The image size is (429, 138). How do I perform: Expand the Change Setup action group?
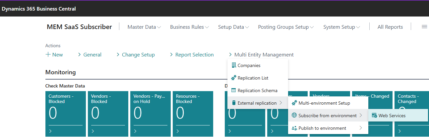click(136, 55)
